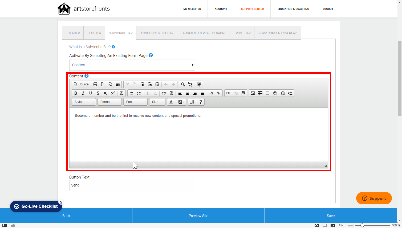
Task: Expand the Styles dropdown
Action: [84, 102]
